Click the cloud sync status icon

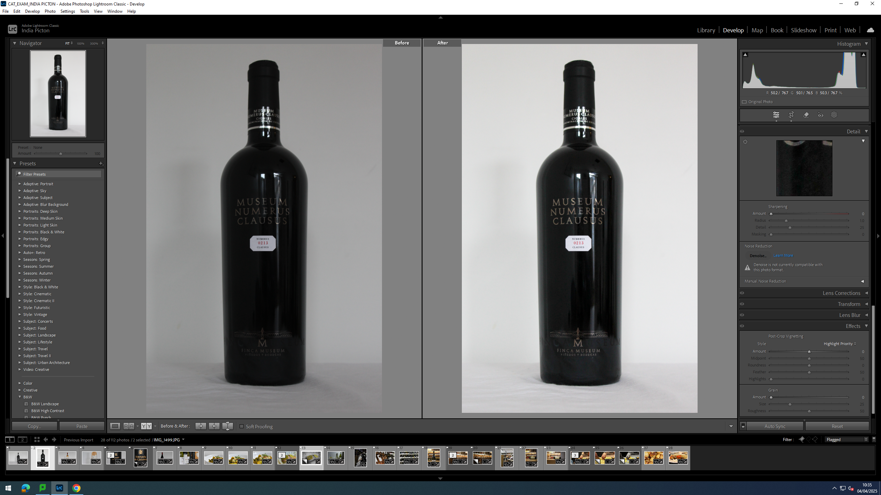tap(870, 30)
